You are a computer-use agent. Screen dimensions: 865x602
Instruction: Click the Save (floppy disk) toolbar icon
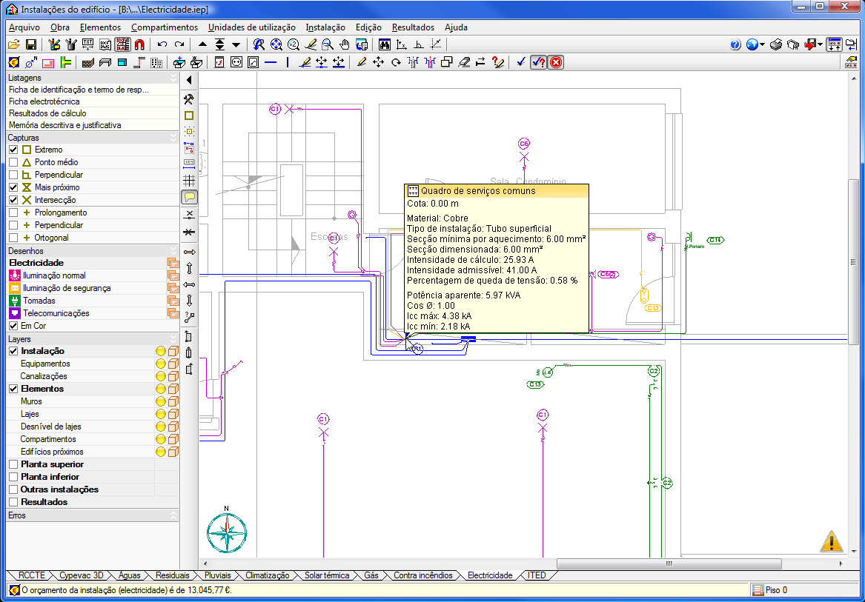coord(31,44)
